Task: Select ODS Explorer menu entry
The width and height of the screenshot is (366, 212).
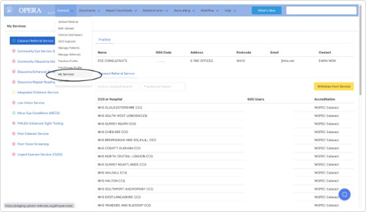Action: click(67, 41)
